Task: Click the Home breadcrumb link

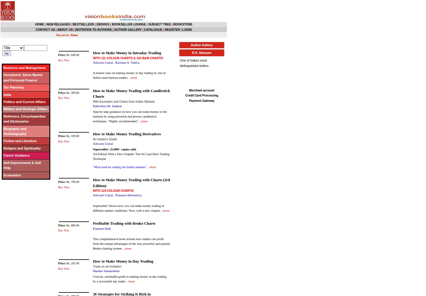Action: [74, 35]
